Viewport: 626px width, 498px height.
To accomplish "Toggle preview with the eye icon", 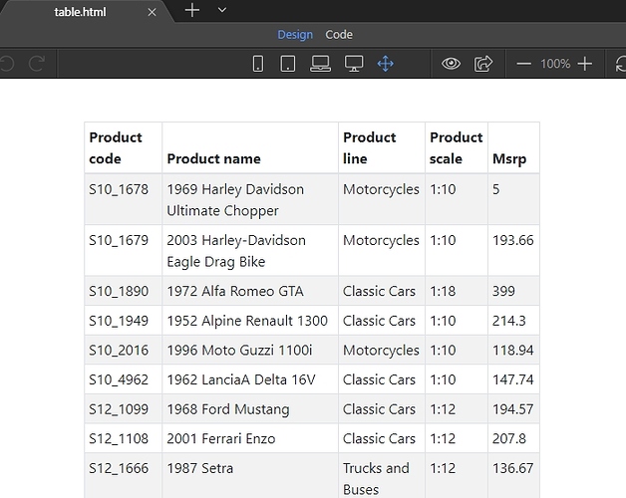I will coord(452,64).
